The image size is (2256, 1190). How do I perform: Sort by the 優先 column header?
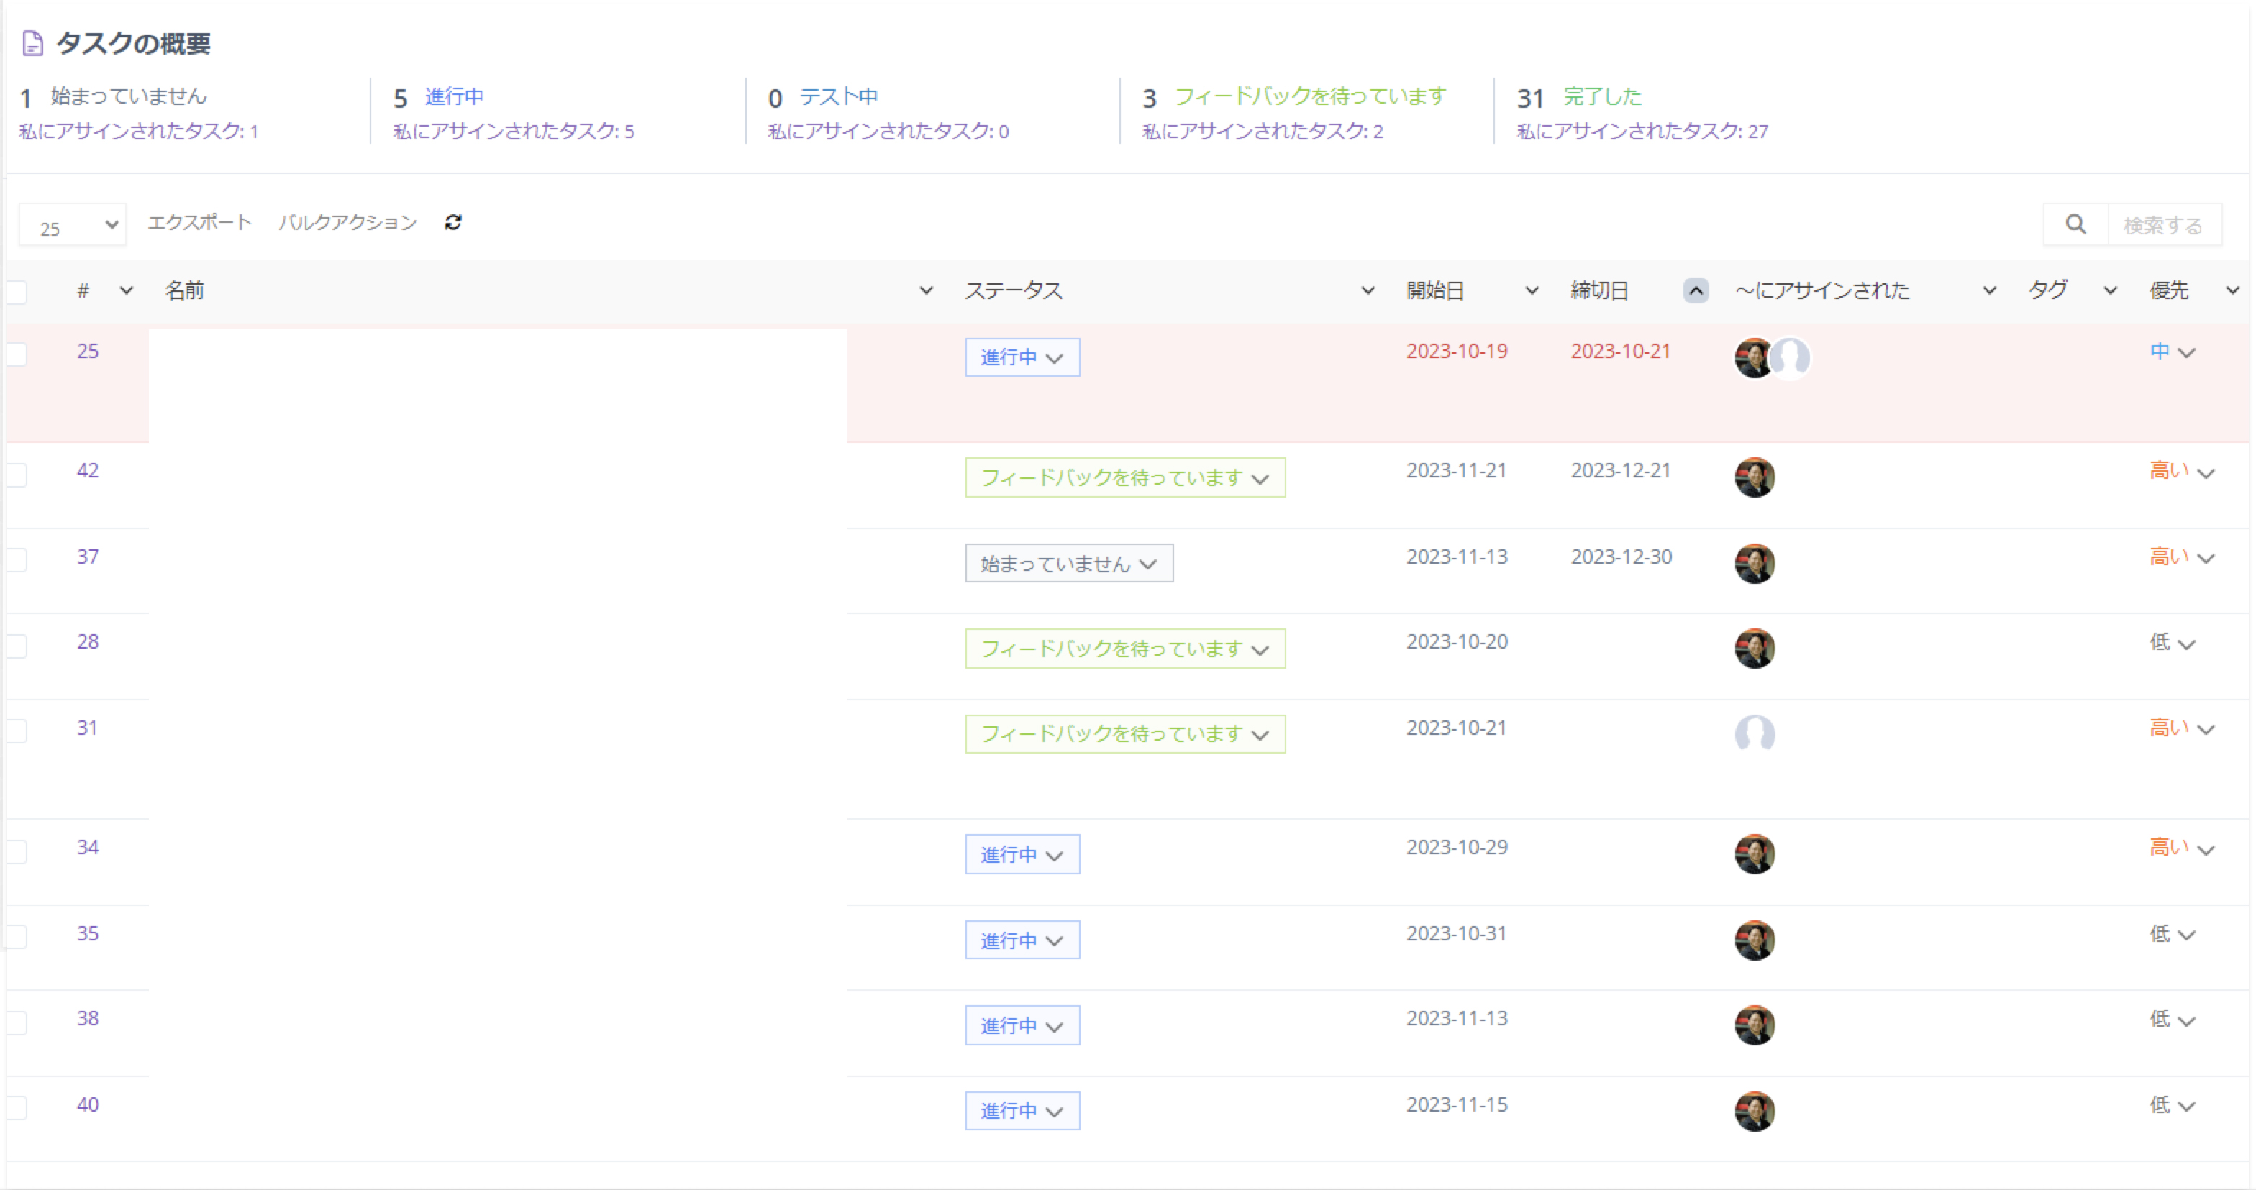[2169, 290]
